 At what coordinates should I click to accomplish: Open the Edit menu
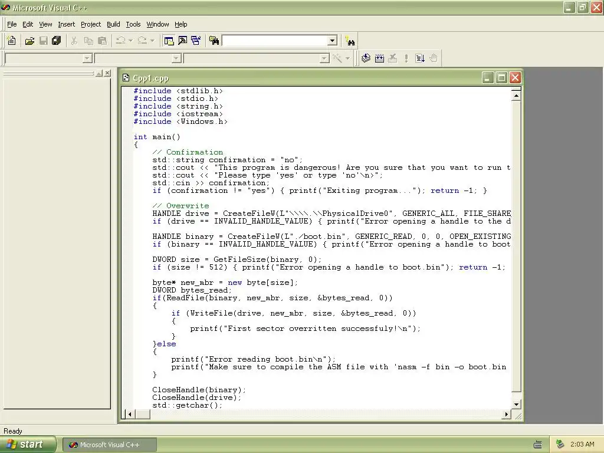[28, 24]
